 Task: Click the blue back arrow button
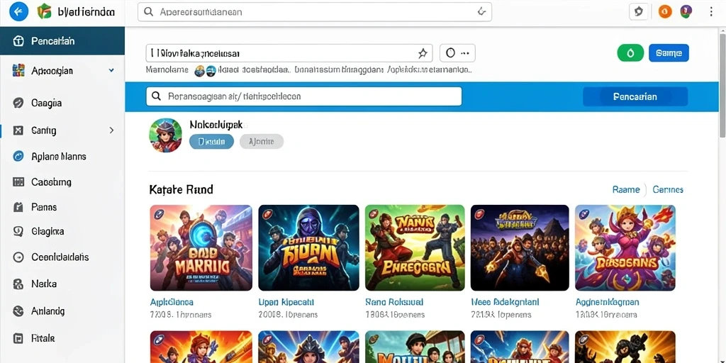pos(18,12)
